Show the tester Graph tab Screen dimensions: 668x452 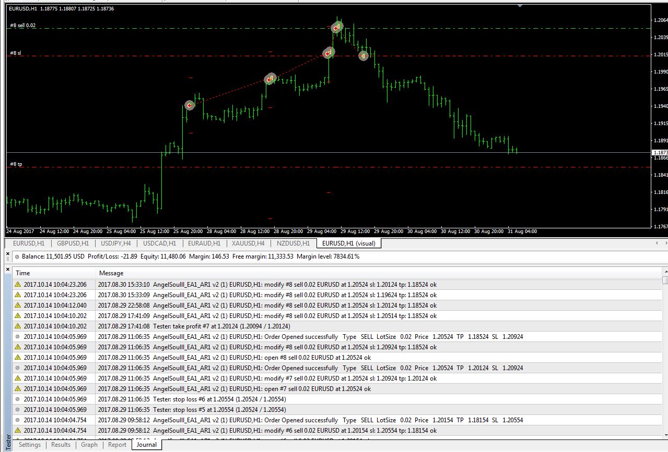point(89,445)
